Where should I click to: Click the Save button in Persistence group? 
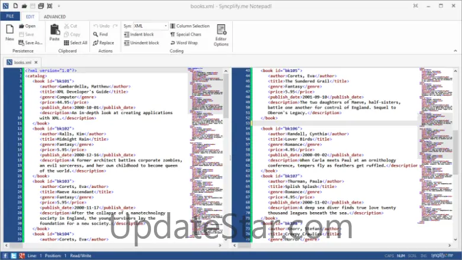[x=27, y=34]
